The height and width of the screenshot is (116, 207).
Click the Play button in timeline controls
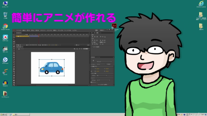33,45
